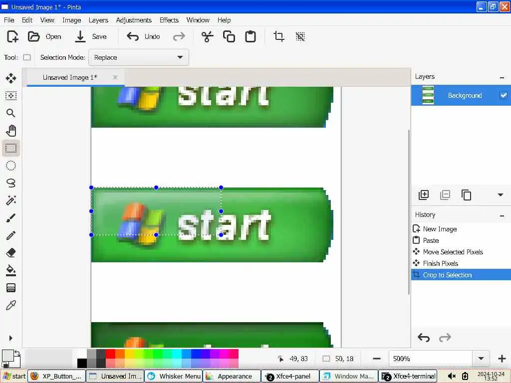Select Background layer thumbnail

point(428,95)
